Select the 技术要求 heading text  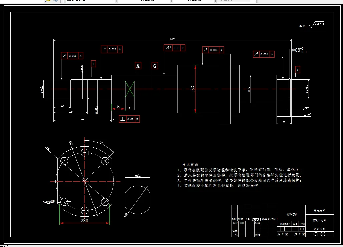tap(190, 165)
